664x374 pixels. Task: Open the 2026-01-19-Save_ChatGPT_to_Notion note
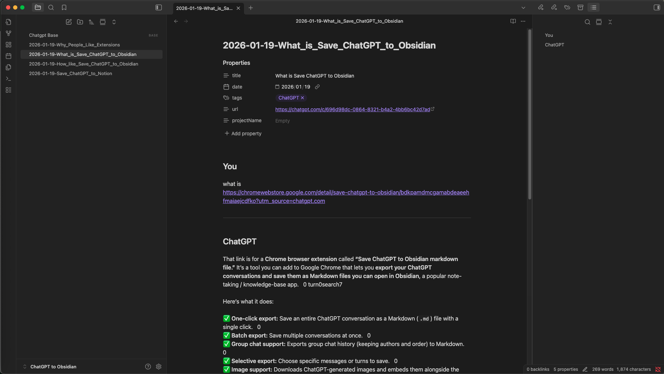[x=70, y=73]
